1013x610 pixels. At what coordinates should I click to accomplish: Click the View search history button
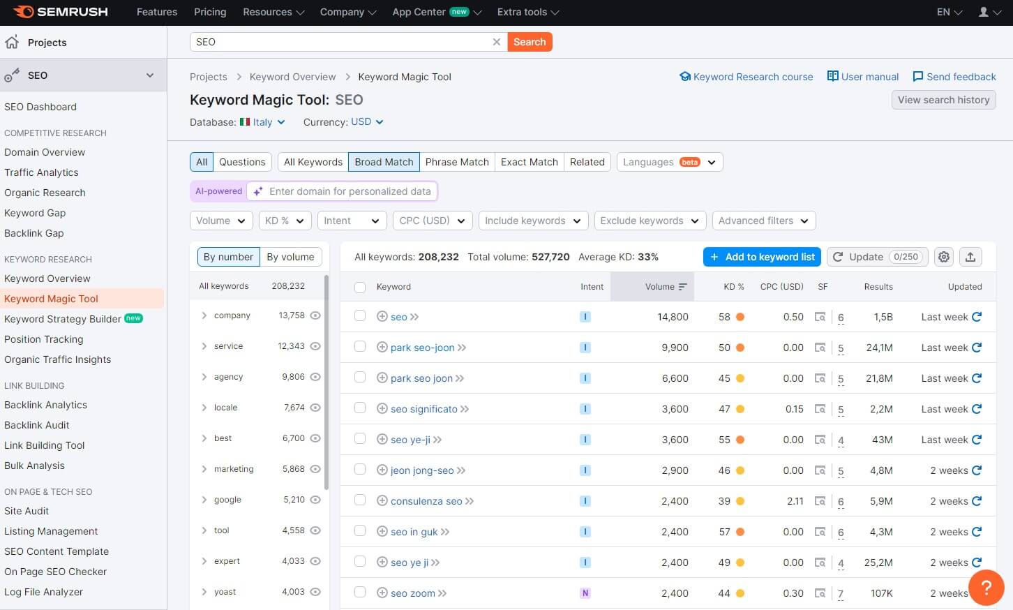coord(943,100)
